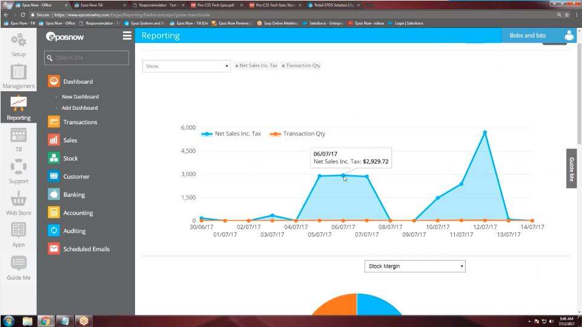The height and width of the screenshot is (327, 582).
Task: Switch to Epos Now Till browser tab
Action: click(99, 5)
